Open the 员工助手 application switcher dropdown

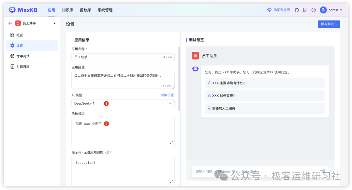54,23
